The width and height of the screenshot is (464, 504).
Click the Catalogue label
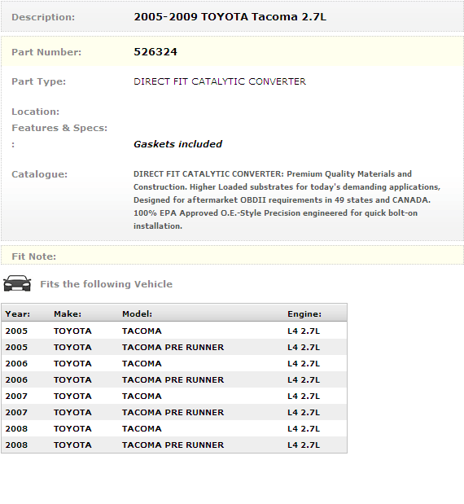(40, 174)
